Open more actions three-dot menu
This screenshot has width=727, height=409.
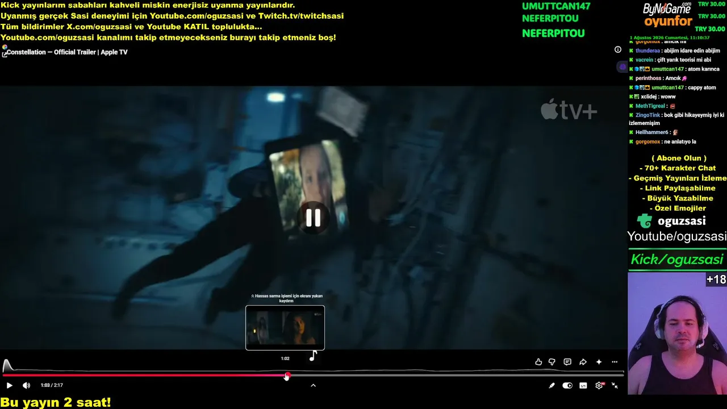point(615,362)
